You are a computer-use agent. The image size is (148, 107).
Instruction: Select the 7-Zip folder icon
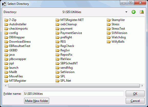(6, 20)
